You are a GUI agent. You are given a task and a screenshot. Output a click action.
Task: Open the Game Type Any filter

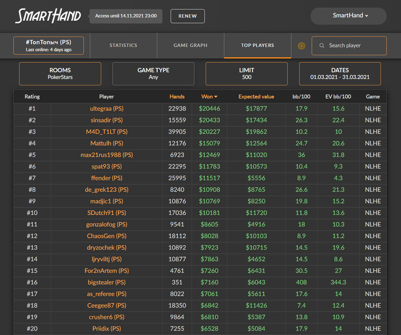click(x=153, y=74)
